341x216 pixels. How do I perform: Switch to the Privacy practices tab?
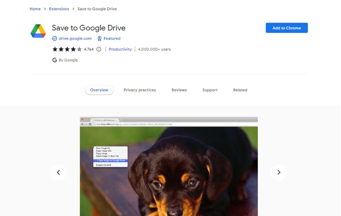pos(140,90)
